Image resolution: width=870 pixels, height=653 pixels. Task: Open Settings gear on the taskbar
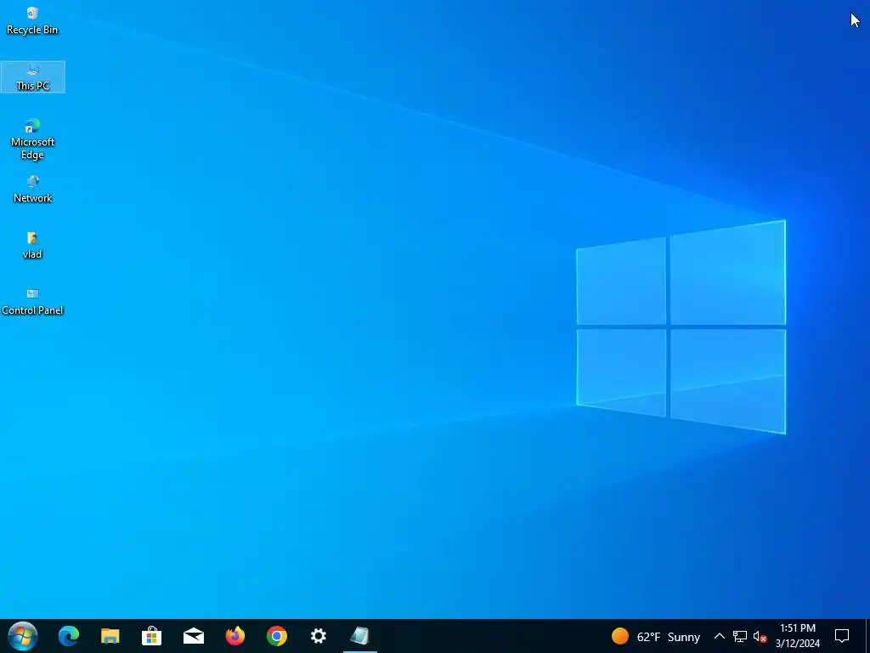pyautogui.click(x=319, y=636)
